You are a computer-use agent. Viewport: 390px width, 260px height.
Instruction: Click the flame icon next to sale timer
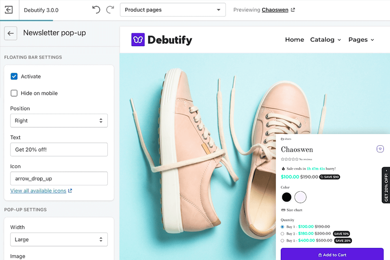[x=283, y=169]
